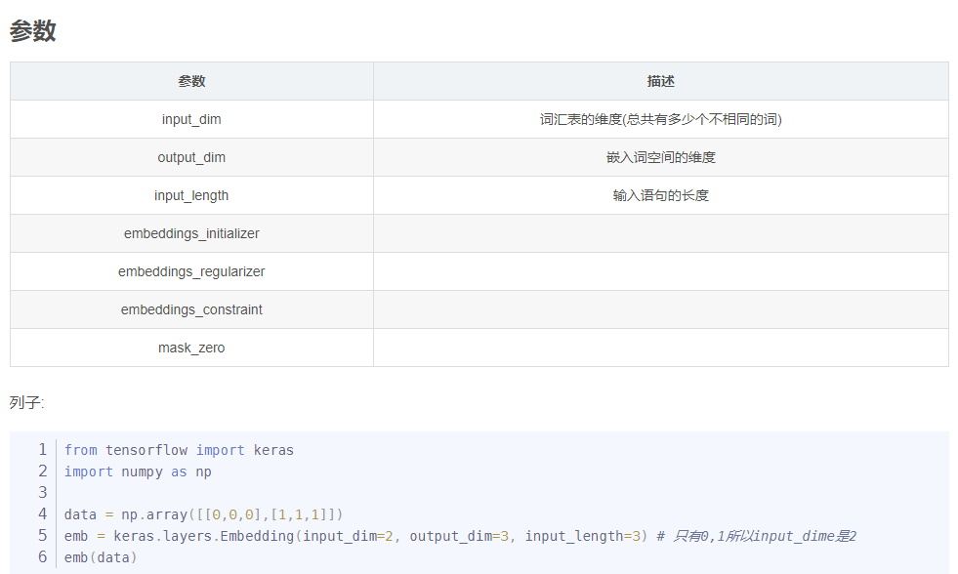Select the embeddings_initializer parameter name

click(190, 233)
